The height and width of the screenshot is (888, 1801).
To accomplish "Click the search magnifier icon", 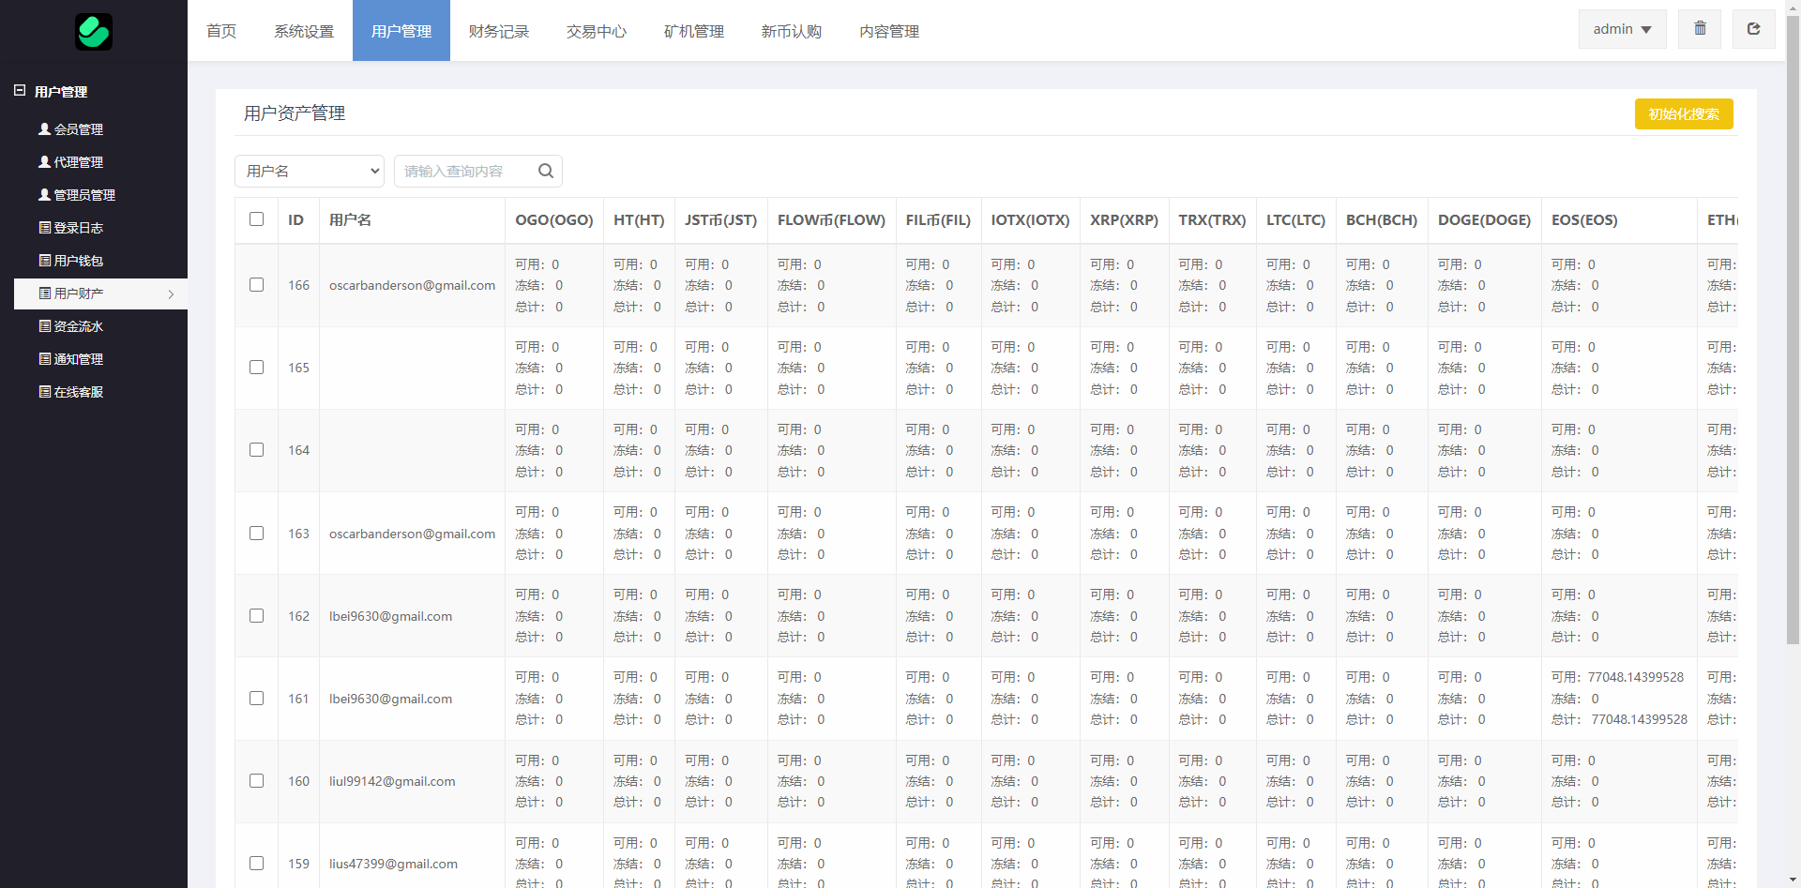I will (546, 171).
